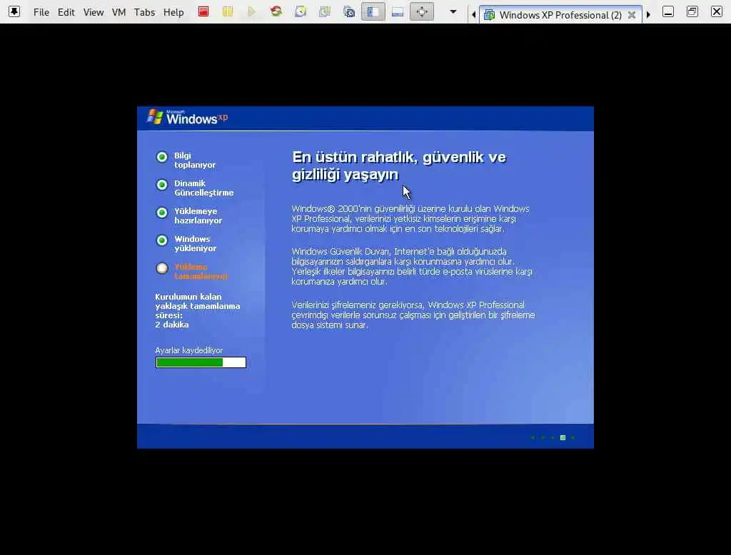Click the paragraph beginning 'Verilerinizi şifrelemeniz gerekiyorsa'

click(413, 315)
